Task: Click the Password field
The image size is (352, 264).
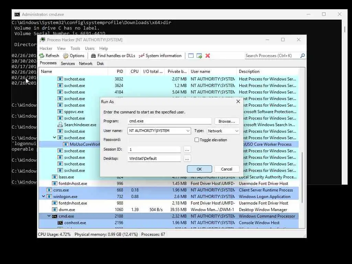Action: 159,140
